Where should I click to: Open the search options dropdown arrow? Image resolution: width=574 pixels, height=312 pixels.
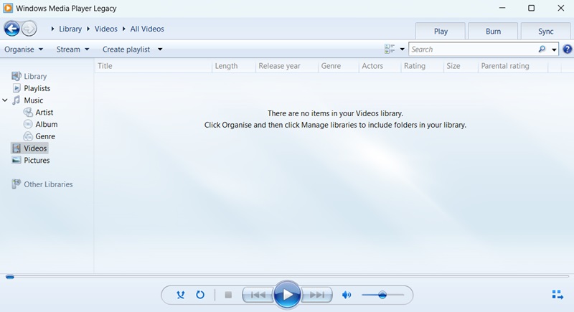(x=554, y=49)
